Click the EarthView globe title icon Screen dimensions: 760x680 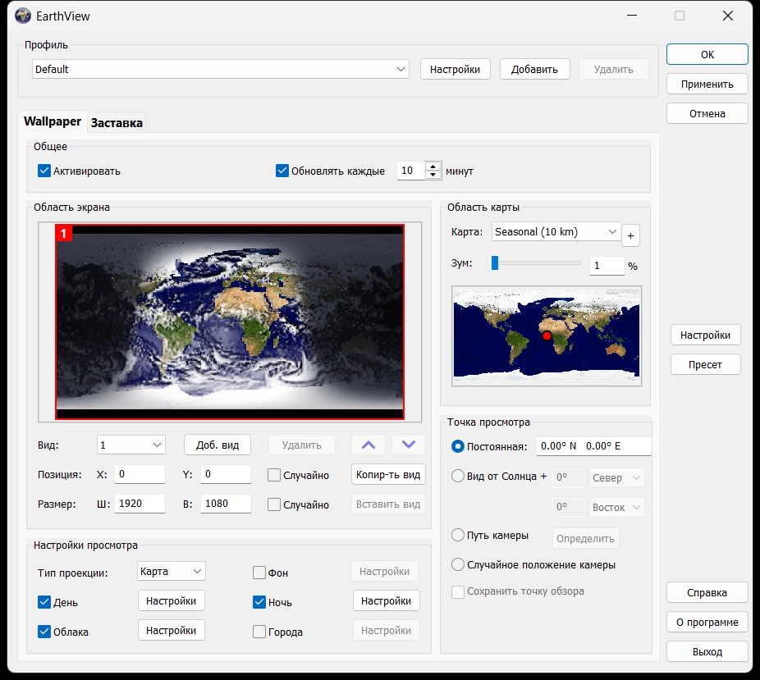click(23, 16)
